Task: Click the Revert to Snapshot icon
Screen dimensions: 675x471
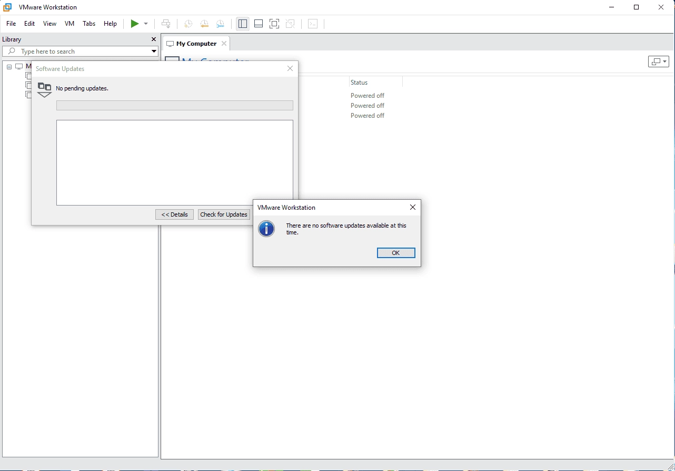Action: click(x=204, y=24)
